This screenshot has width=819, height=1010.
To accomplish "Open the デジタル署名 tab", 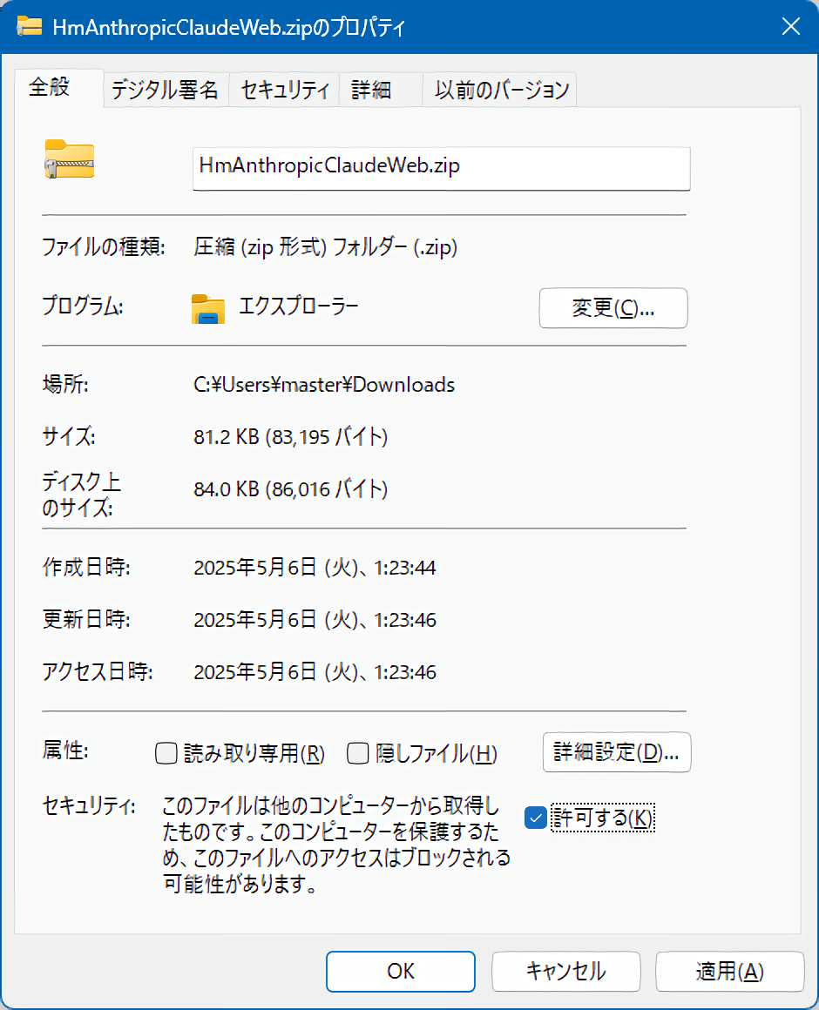I will pyautogui.click(x=165, y=90).
